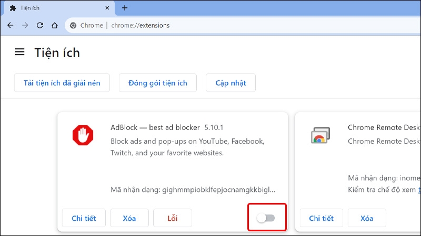Reload the extensions page
The width and height of the screenshot is (421, 236).
(40, 25)
